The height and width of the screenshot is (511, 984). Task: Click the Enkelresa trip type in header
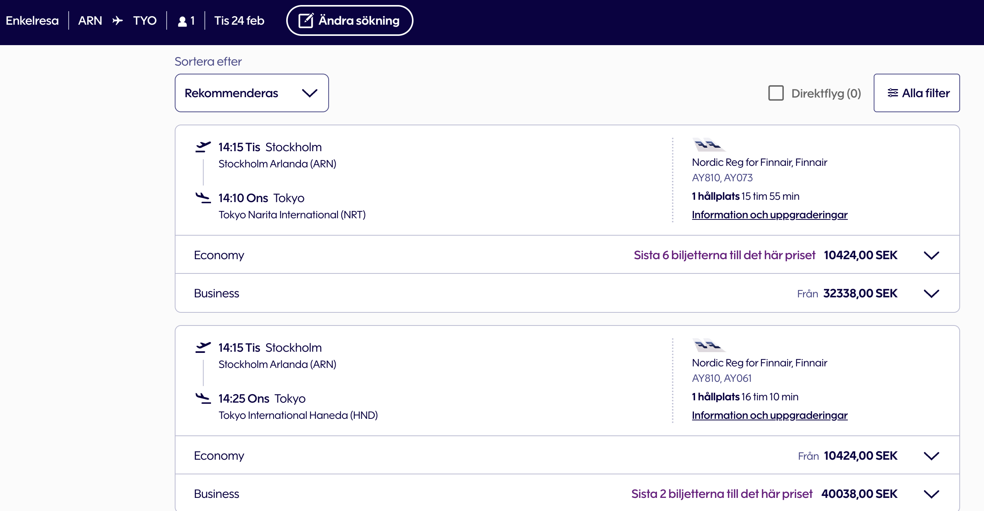pyautogui.click(x=32, y=20)
